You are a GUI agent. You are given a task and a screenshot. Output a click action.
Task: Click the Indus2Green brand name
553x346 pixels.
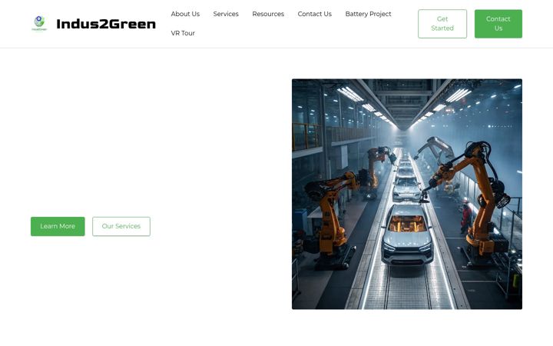pyautogui.click(x=106, y=24)
